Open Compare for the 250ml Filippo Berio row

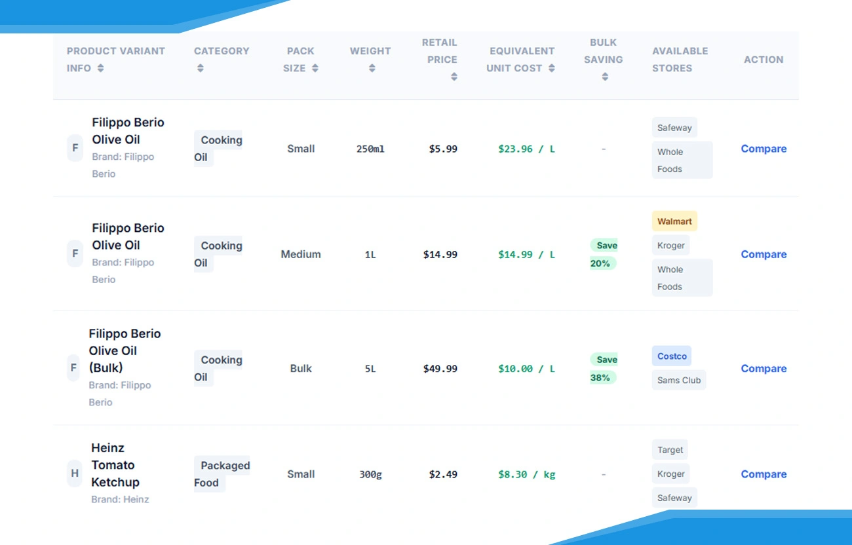[x=764, y=149]
